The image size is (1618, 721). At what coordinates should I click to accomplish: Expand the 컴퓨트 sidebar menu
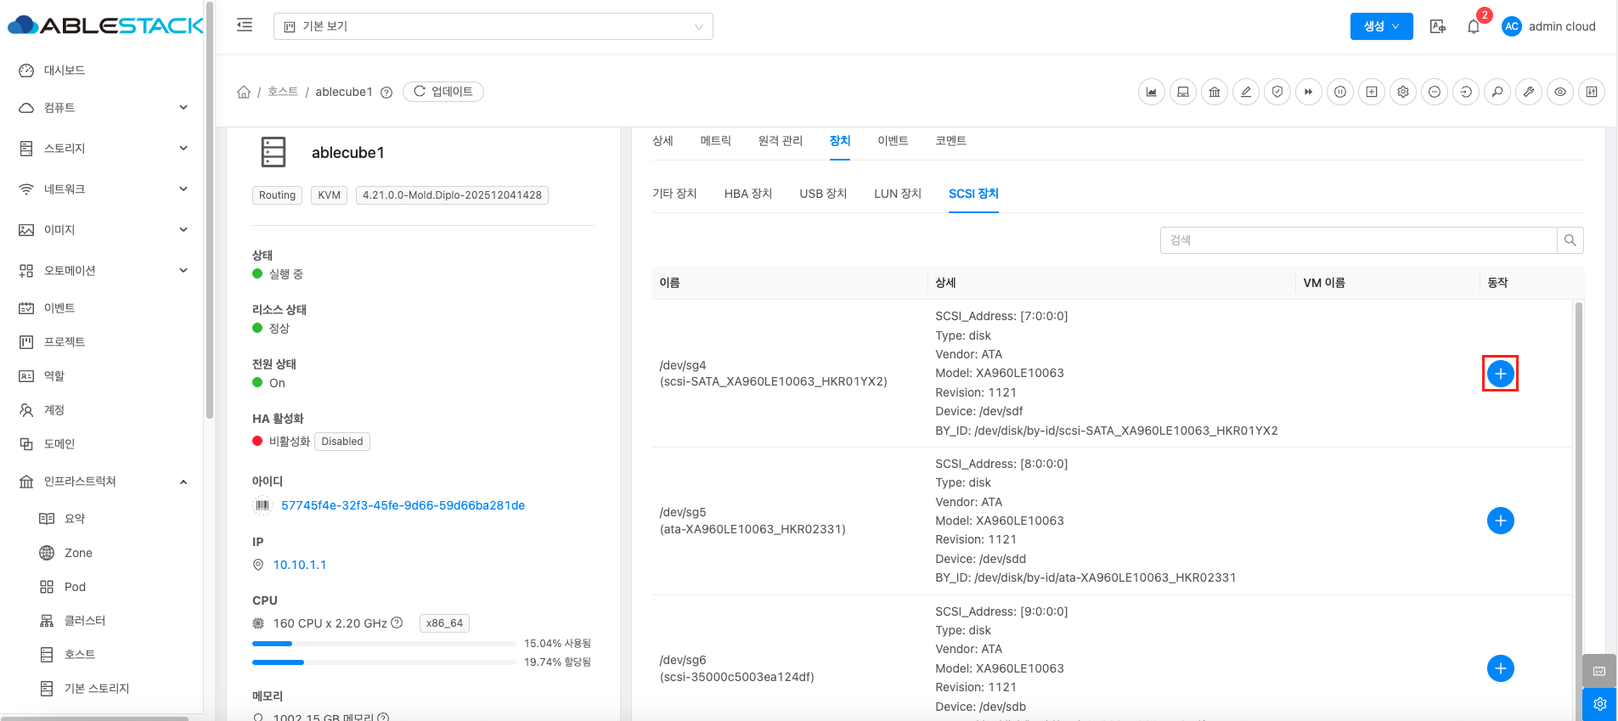[x=102, y=108]
